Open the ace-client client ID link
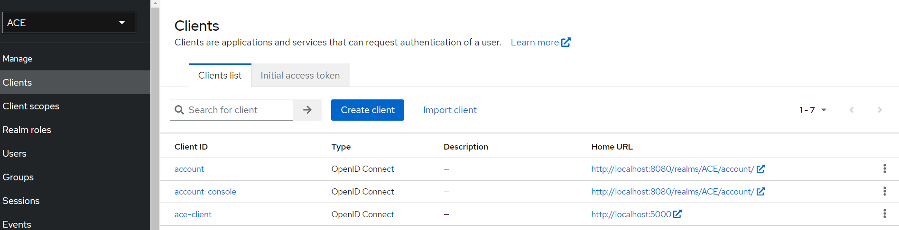Viewport: 899px width, 230px height. click(x=193, y=214)
